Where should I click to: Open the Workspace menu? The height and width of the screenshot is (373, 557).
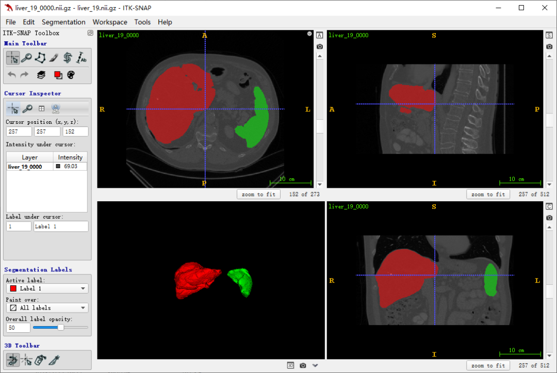[110, 22]
